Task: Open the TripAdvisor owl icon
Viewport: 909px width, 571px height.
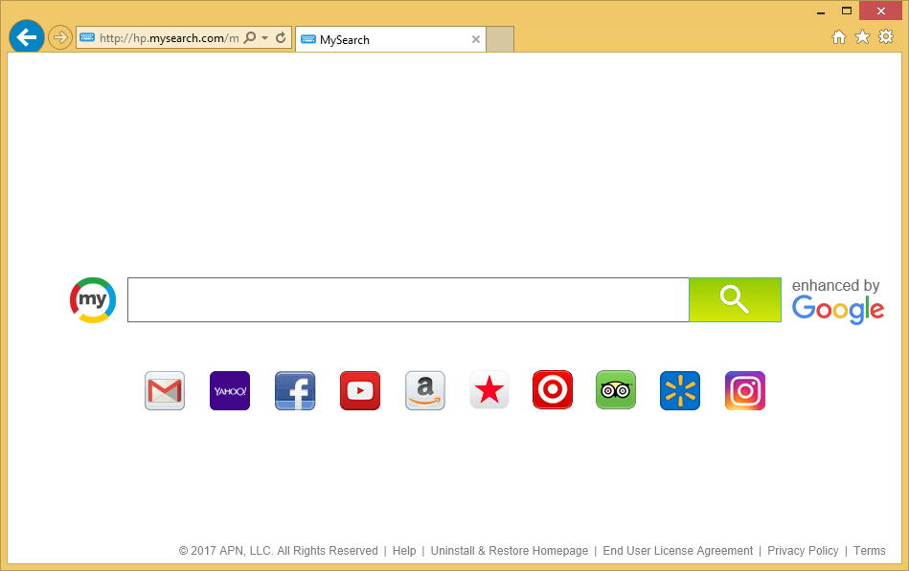Action: (616, 391)
